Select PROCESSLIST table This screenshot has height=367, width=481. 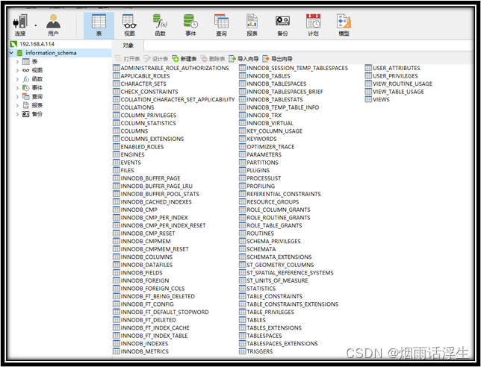[260, 178]
